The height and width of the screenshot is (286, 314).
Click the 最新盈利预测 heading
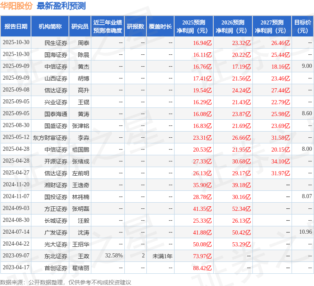[61, 6]
